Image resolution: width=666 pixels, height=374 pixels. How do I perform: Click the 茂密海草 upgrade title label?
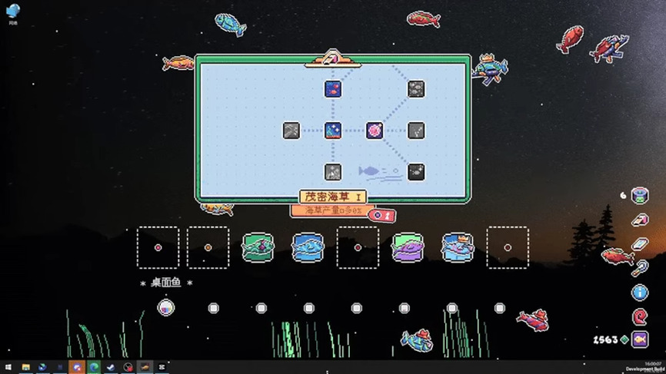[x=332, y=197]
